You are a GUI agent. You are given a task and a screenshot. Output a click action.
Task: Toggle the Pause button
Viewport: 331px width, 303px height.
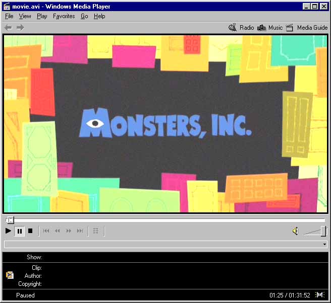pyautogui.click(x=20, y=231)
